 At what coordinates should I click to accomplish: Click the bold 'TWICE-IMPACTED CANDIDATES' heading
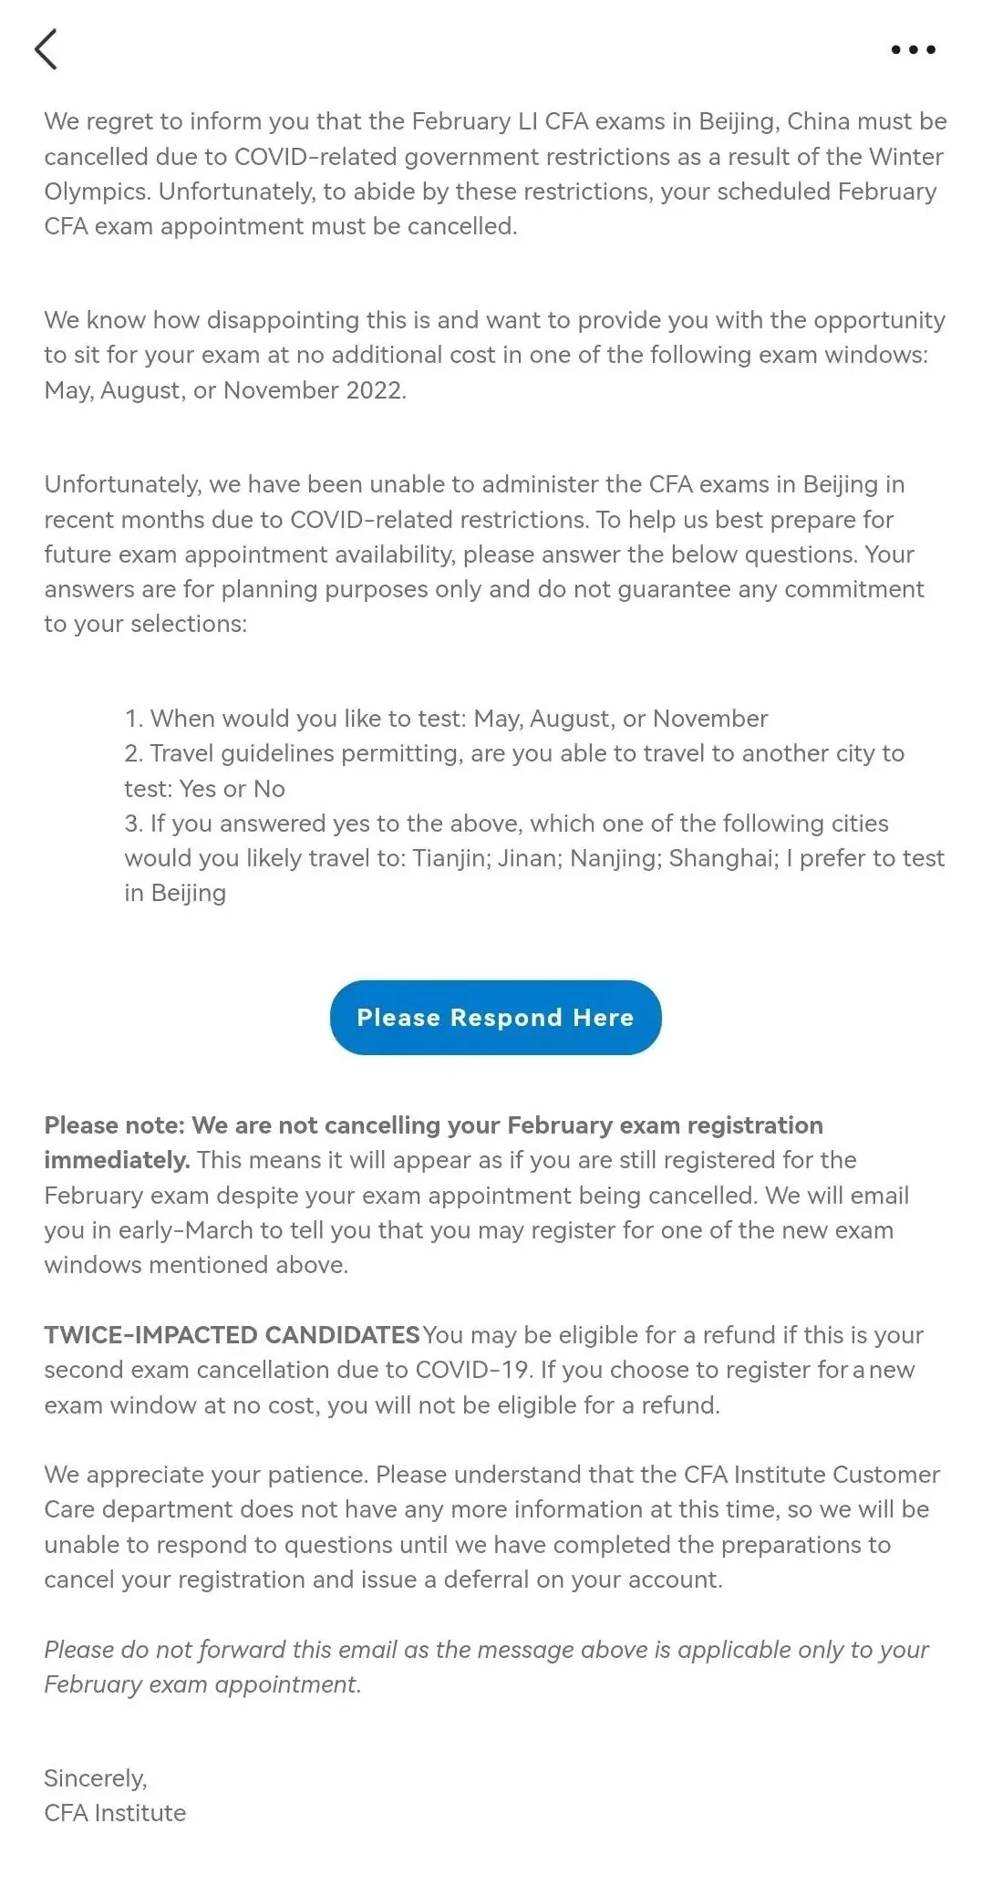(232, 1335)
